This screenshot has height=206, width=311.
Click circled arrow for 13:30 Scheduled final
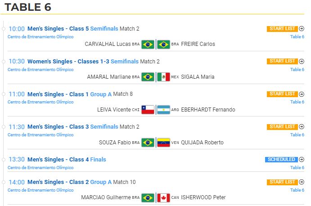[x=302, y=159]
